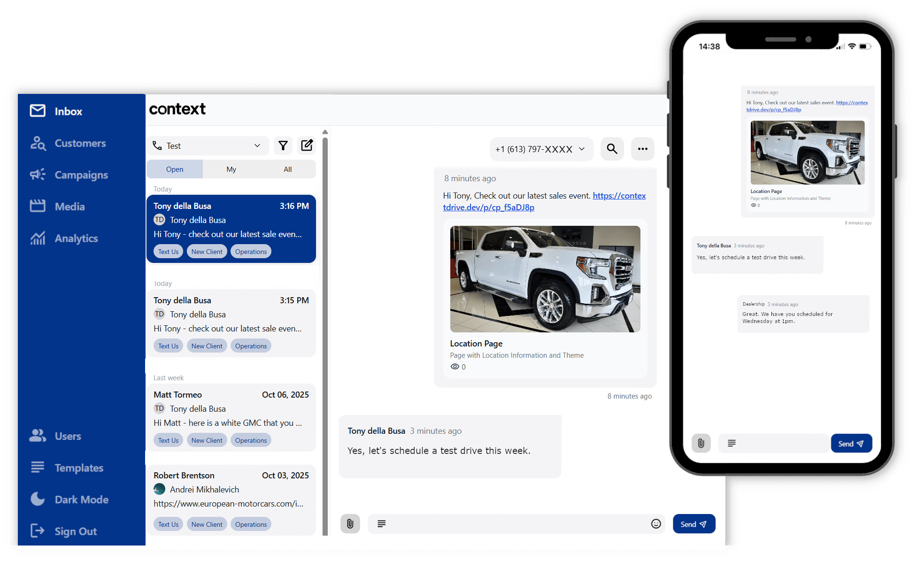Click the desktop Send button
This screenshot has height=561, width=917.
(x=694, y=524)
